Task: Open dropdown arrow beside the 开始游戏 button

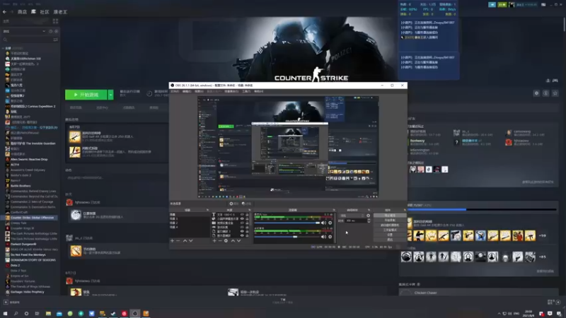Action: [111, 95]
